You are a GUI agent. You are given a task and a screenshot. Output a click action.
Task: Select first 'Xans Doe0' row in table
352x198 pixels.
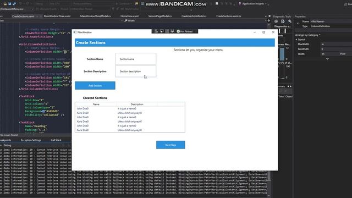click(130, 113)
